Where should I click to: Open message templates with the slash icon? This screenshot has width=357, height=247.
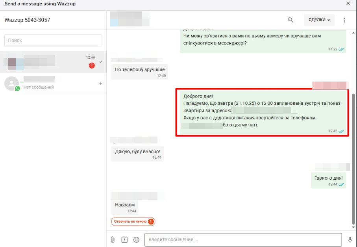click(124, 240)
